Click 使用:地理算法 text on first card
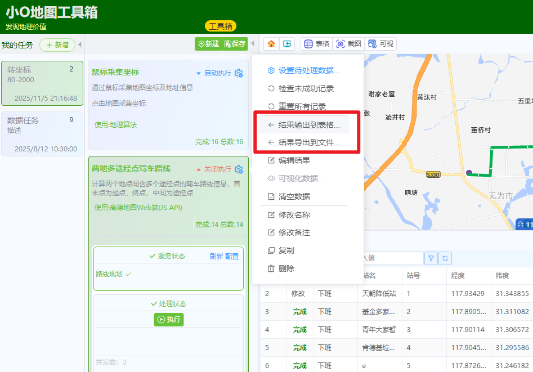 coord(115,125)
